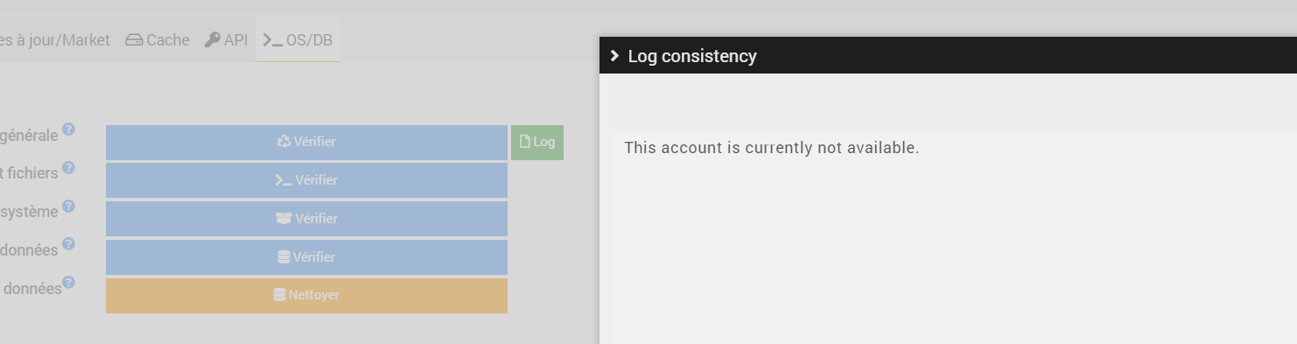
Task: Open the help tooltip next to système
Action: tap(68, 207)
